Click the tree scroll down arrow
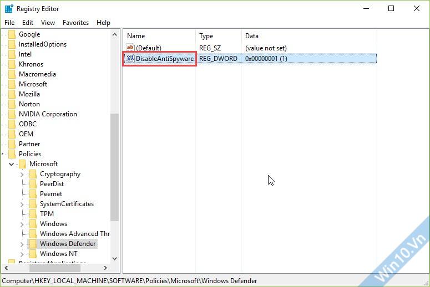Viewport: 430px width, 287px height. click(x=115, y=259)
